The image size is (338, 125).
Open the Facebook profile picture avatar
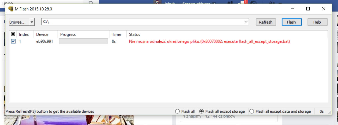[x=157, y=2]
